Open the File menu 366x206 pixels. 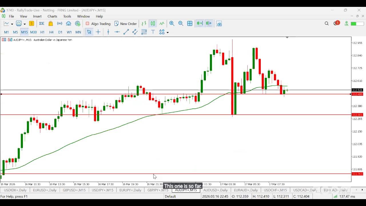pyautogui.click(x=11, y=16)
